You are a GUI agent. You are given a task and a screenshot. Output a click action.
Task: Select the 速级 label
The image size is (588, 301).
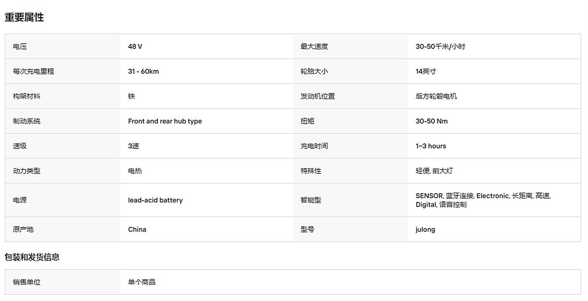pyautogui.click(x=20, y=146)
